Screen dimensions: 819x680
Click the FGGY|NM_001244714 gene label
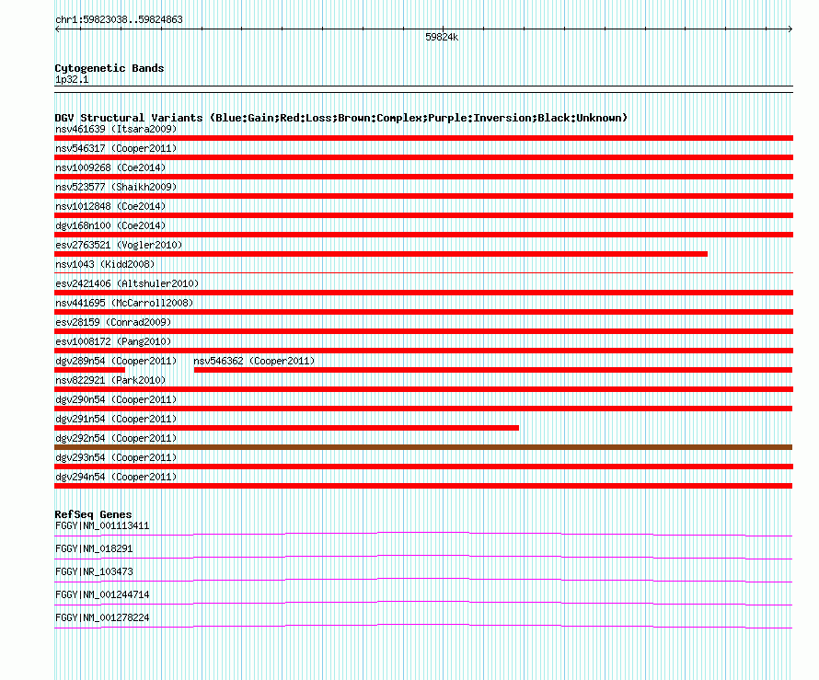click(102, 594)
